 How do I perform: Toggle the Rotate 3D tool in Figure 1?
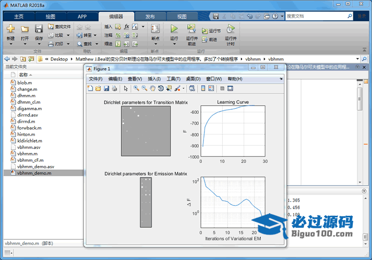tap(161, 88)
